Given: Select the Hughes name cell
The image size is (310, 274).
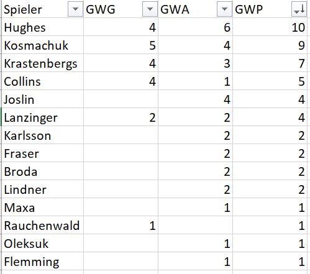Looking at the screenshot, I should (x=42, y=27).
